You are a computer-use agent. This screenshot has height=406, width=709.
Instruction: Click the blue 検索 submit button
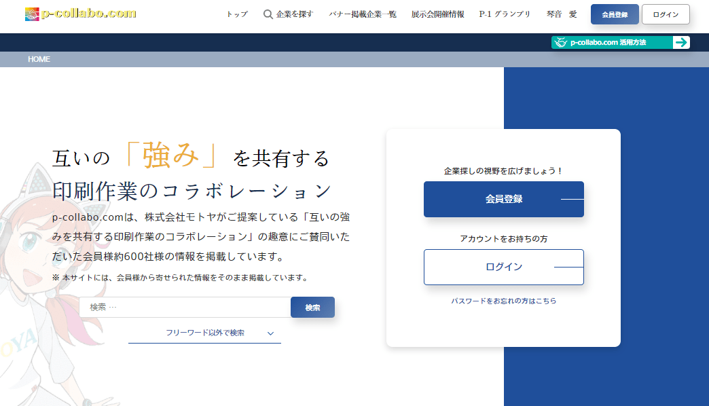click(312, 308)
